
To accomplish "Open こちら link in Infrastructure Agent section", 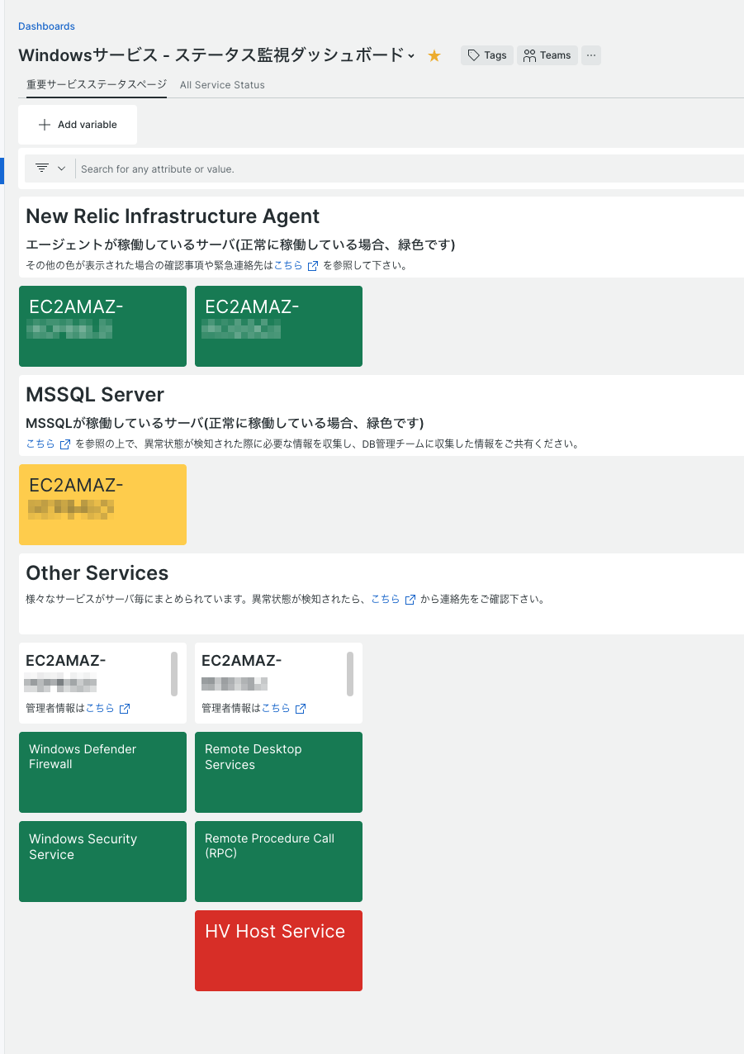I will [288, 266].
